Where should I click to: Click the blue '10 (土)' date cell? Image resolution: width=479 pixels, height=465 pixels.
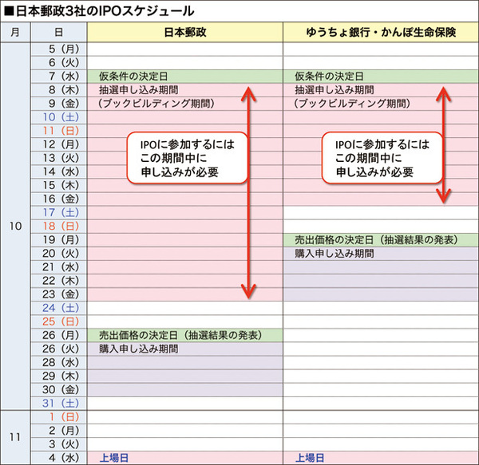pos(58,117)
